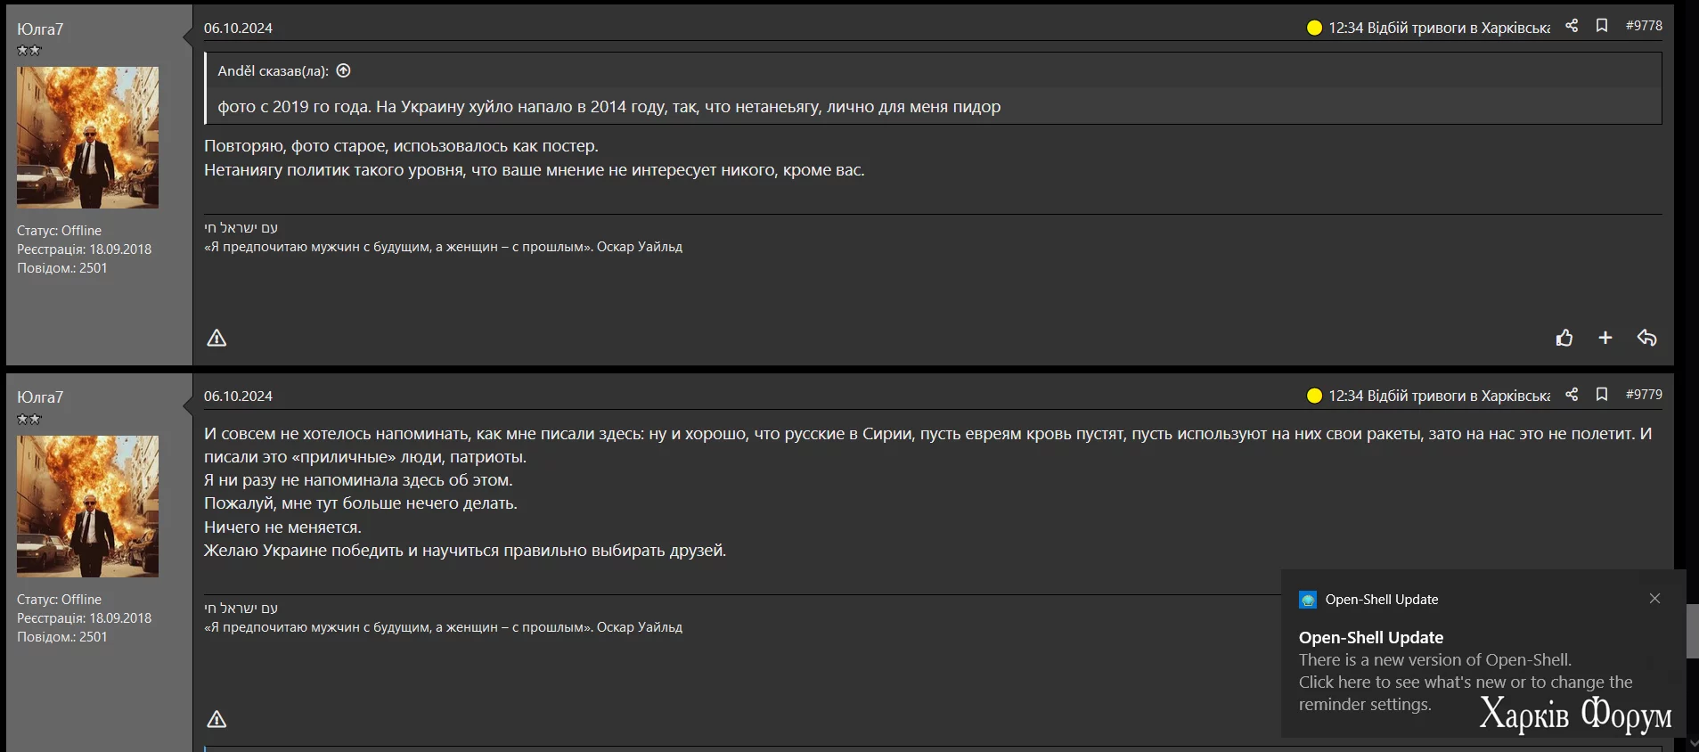Open permalink #9778
1699x752 pixels.
1644,26
